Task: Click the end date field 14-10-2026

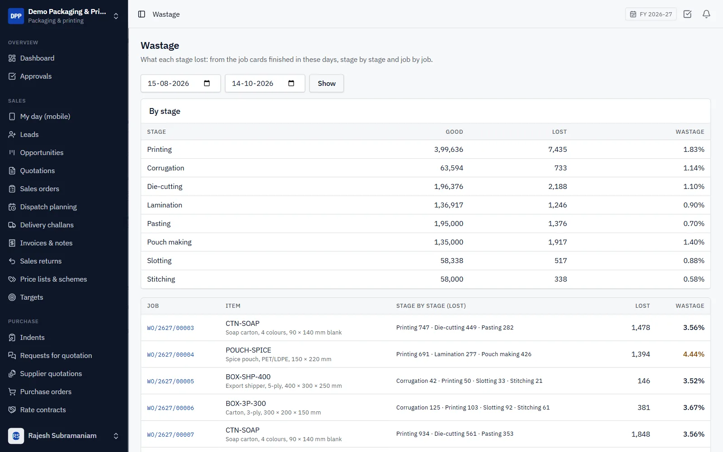Action: click(x=265, y=83)
